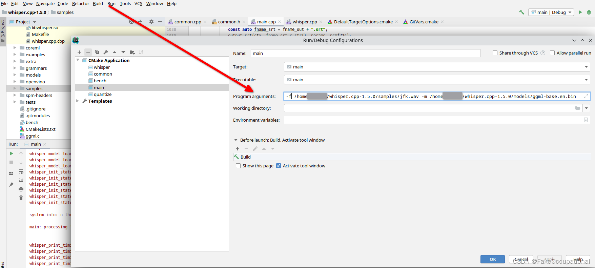The width and height of the screenshot is (595, 268).
Task: Select the whisper configuration
Action: point(102,67)
